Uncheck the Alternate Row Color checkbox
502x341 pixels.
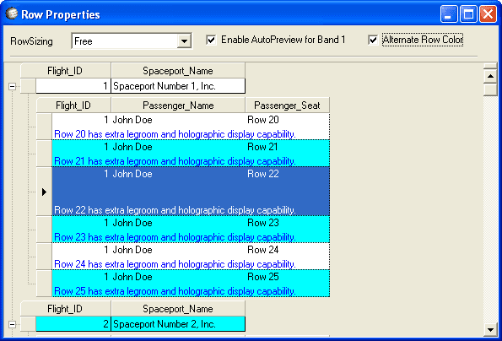[373, 40]
